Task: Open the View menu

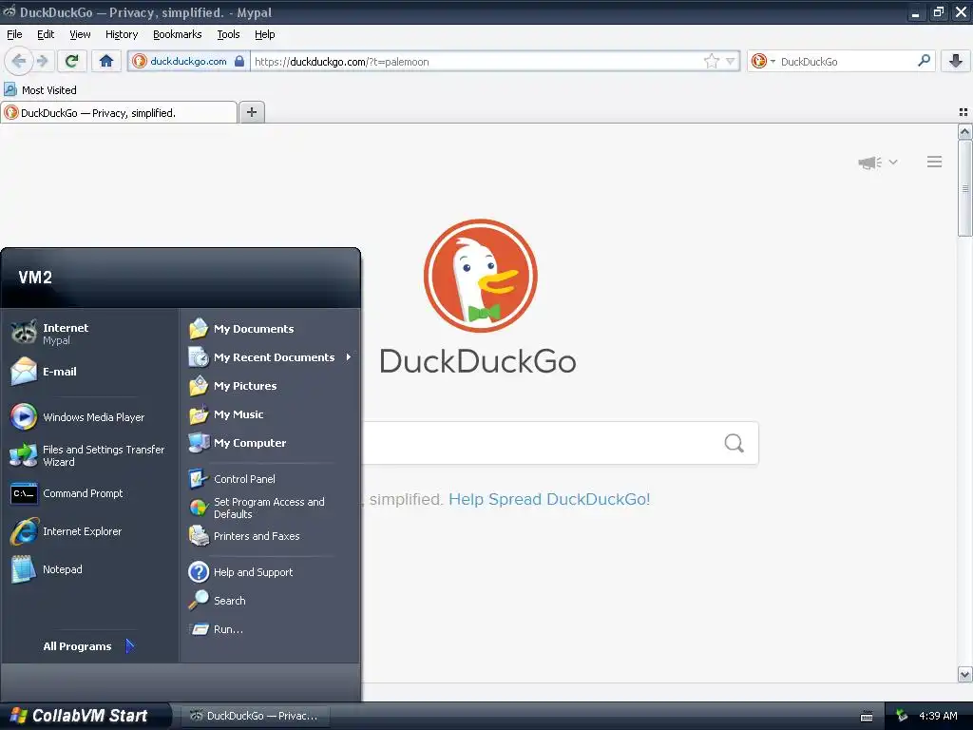Action: click(x=80, y=34)
